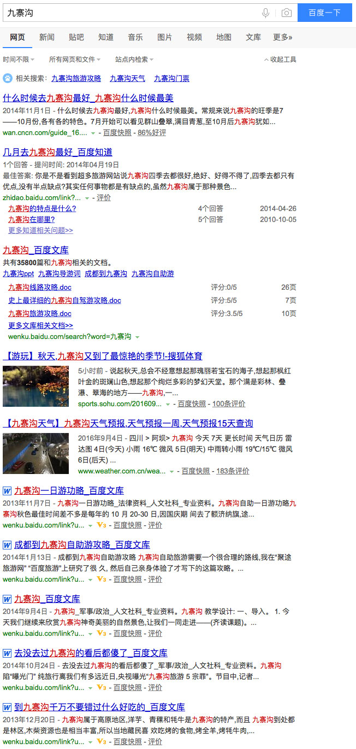Switch to the 文库 tab

[x=253, y=37]
